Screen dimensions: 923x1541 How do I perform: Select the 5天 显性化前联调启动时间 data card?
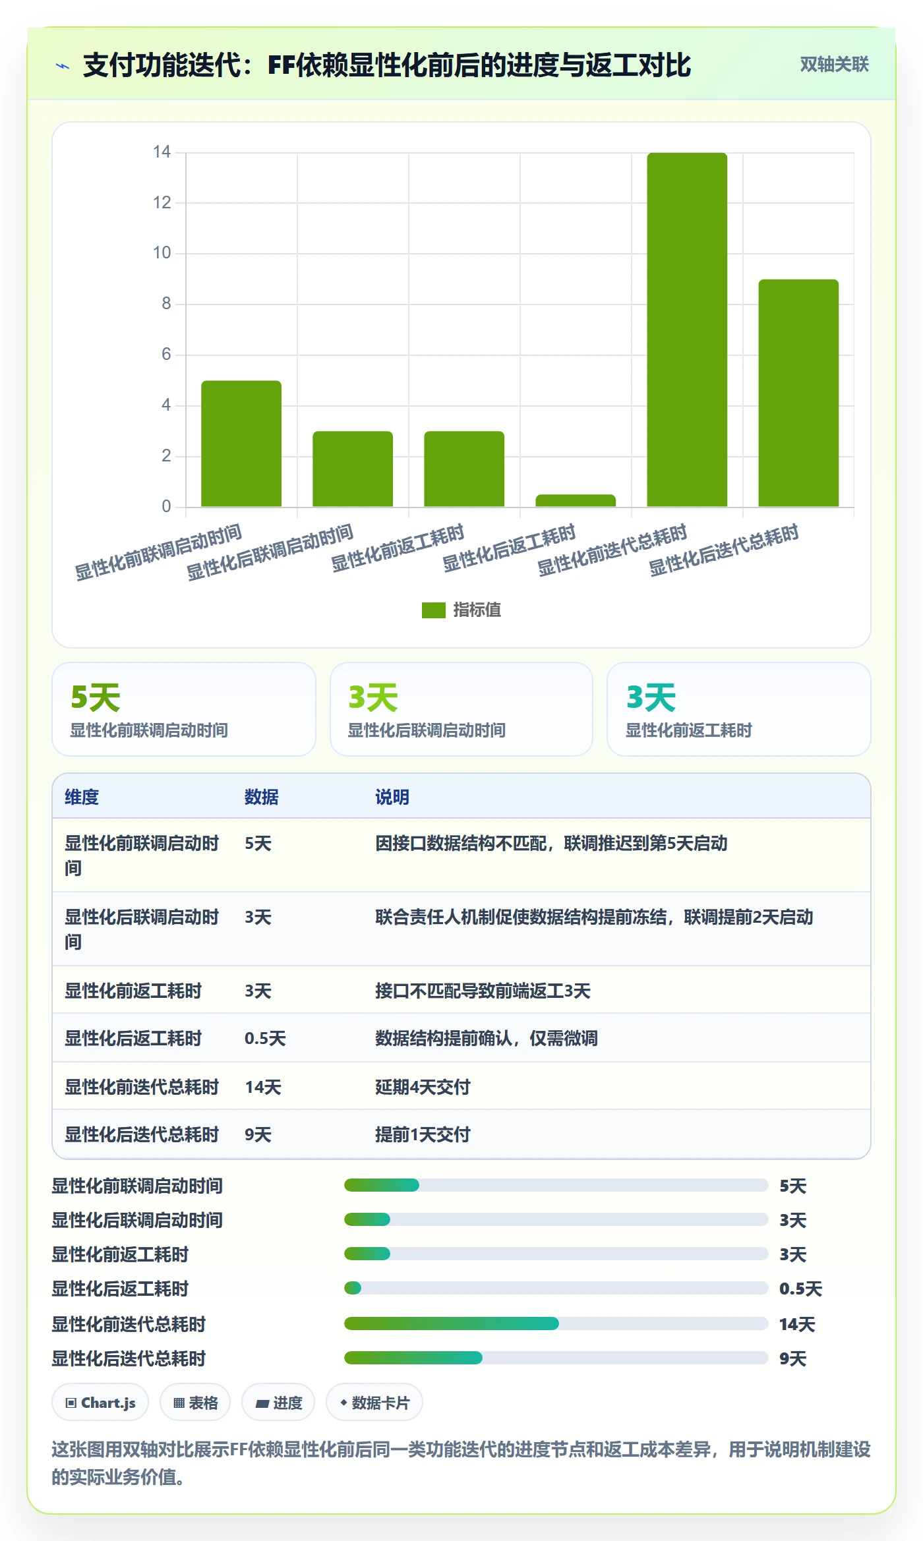[x=184, y=709]
